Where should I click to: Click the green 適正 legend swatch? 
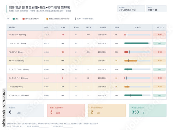point(13,19)
